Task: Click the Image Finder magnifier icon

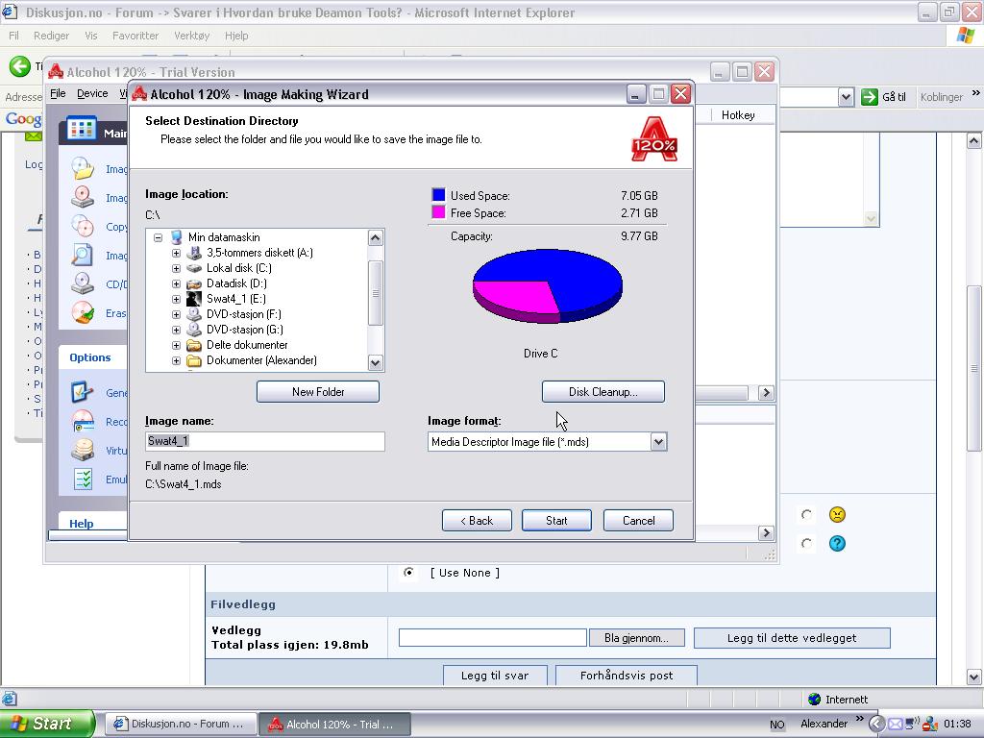Action: (x=83, y=255)
